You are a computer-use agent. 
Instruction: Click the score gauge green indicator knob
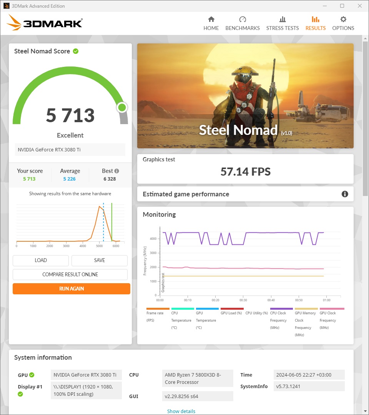click(x=122, y=108)
